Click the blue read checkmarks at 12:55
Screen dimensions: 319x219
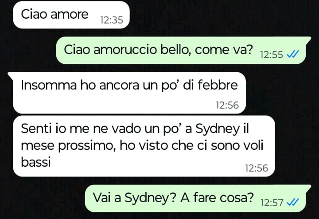coord(292,55)
